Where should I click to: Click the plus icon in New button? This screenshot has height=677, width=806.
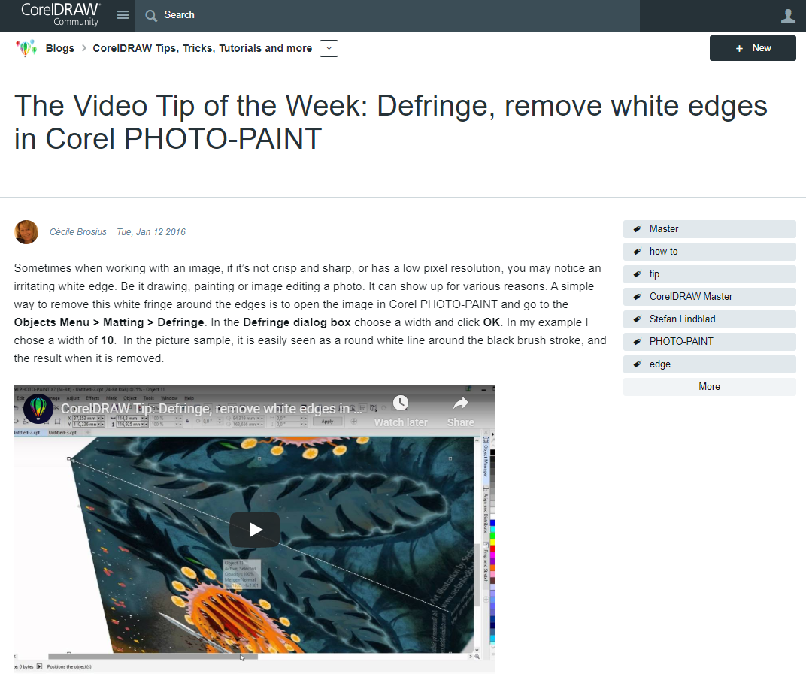point(739,48)
